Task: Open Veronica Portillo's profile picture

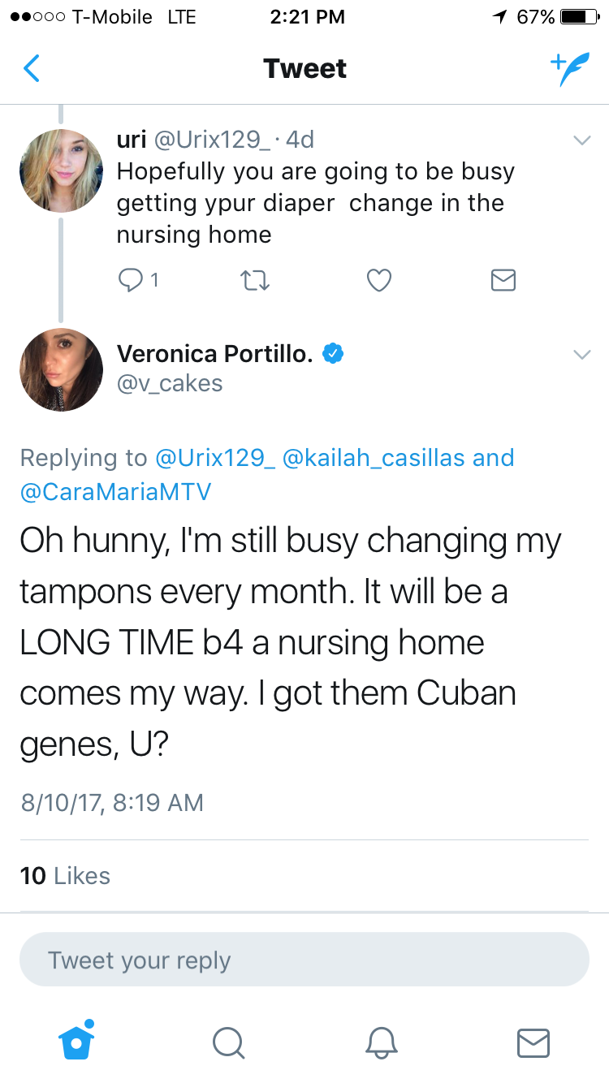Action: pyautogui.click(x=61, y=369)
